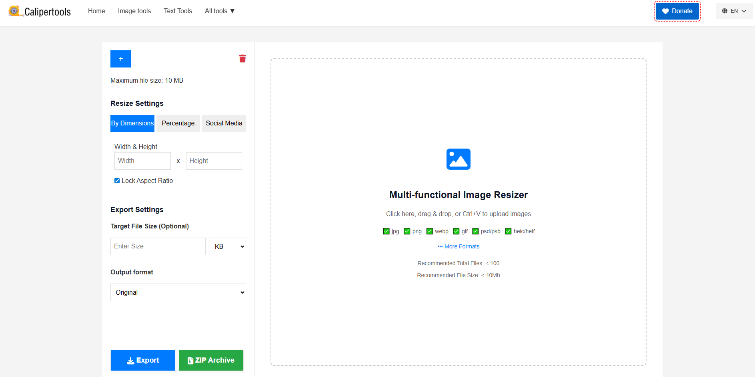Click the Height input field

[214, 161]
